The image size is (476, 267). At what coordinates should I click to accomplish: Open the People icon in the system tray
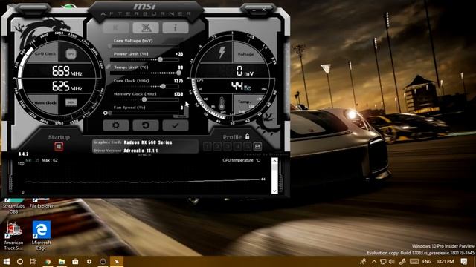point(363,261)
